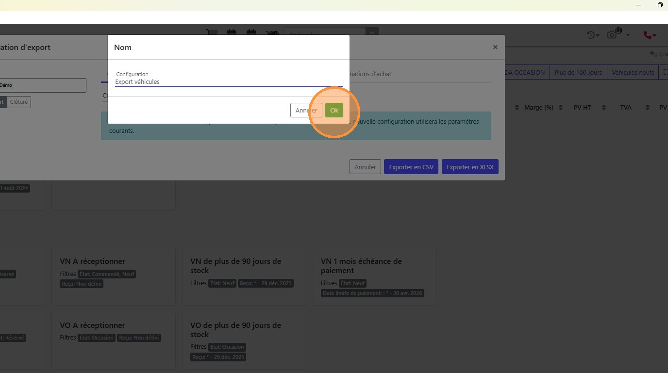Image resolution: width=668 pixels, height=373 pixels.
Task: Focus the Configuration name input field
Action: click(229, 82)
